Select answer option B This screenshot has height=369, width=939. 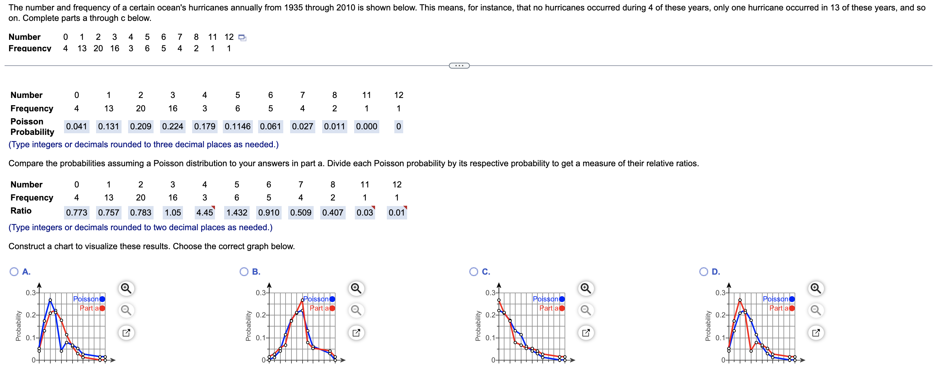pyautogui.click(x=244, y=272)
